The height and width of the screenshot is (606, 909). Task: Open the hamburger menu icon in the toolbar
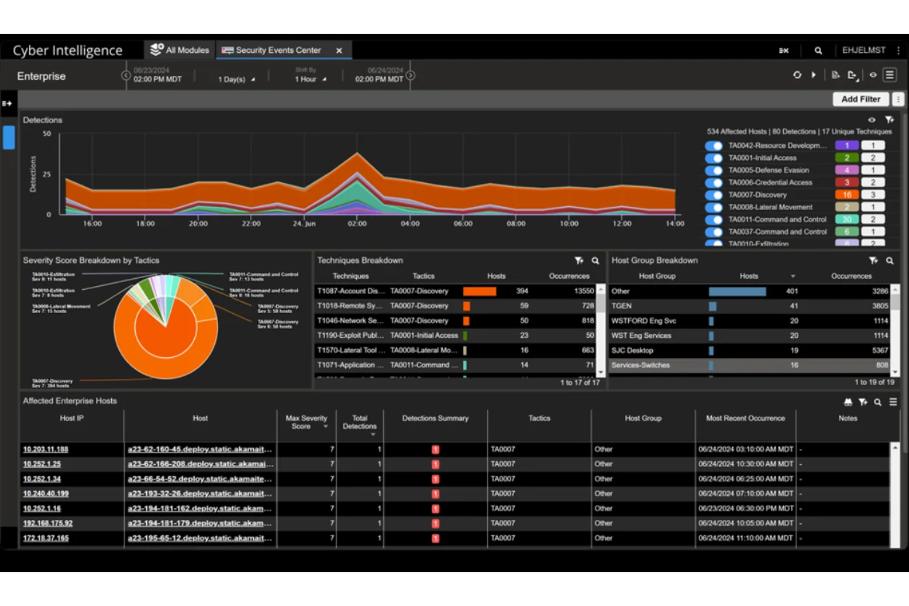tap(889, 75)
